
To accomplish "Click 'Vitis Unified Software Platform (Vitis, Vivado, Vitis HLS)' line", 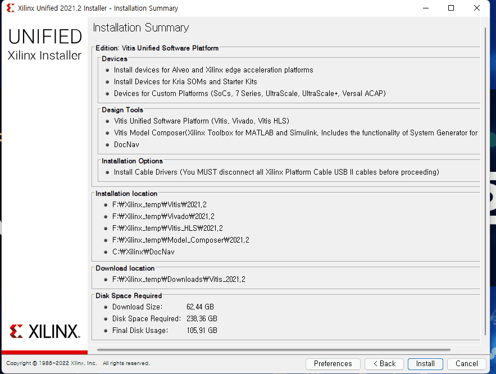I will [202, 121].
